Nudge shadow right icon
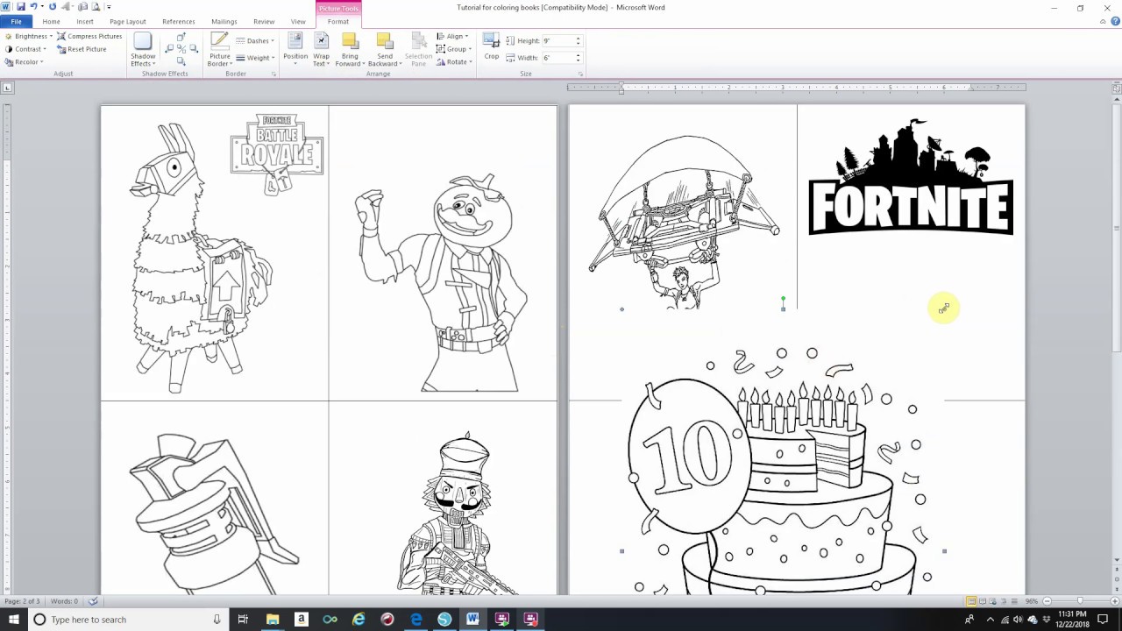 click(192, 49)
